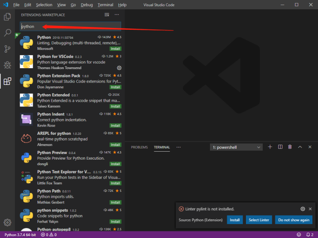Open the Go menu
The height and width of the screenshot is (238, 318).
tap(73, 5)
